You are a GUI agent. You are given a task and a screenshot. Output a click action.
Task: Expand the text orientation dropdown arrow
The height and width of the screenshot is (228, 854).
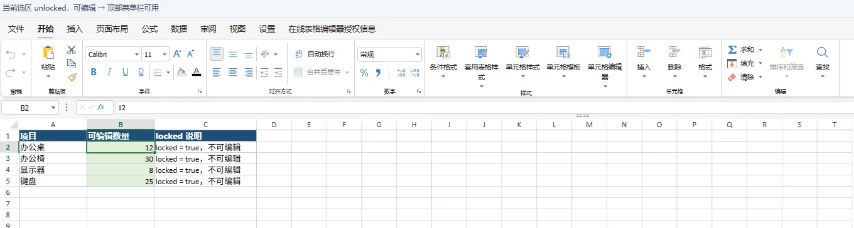pos(276,54)
